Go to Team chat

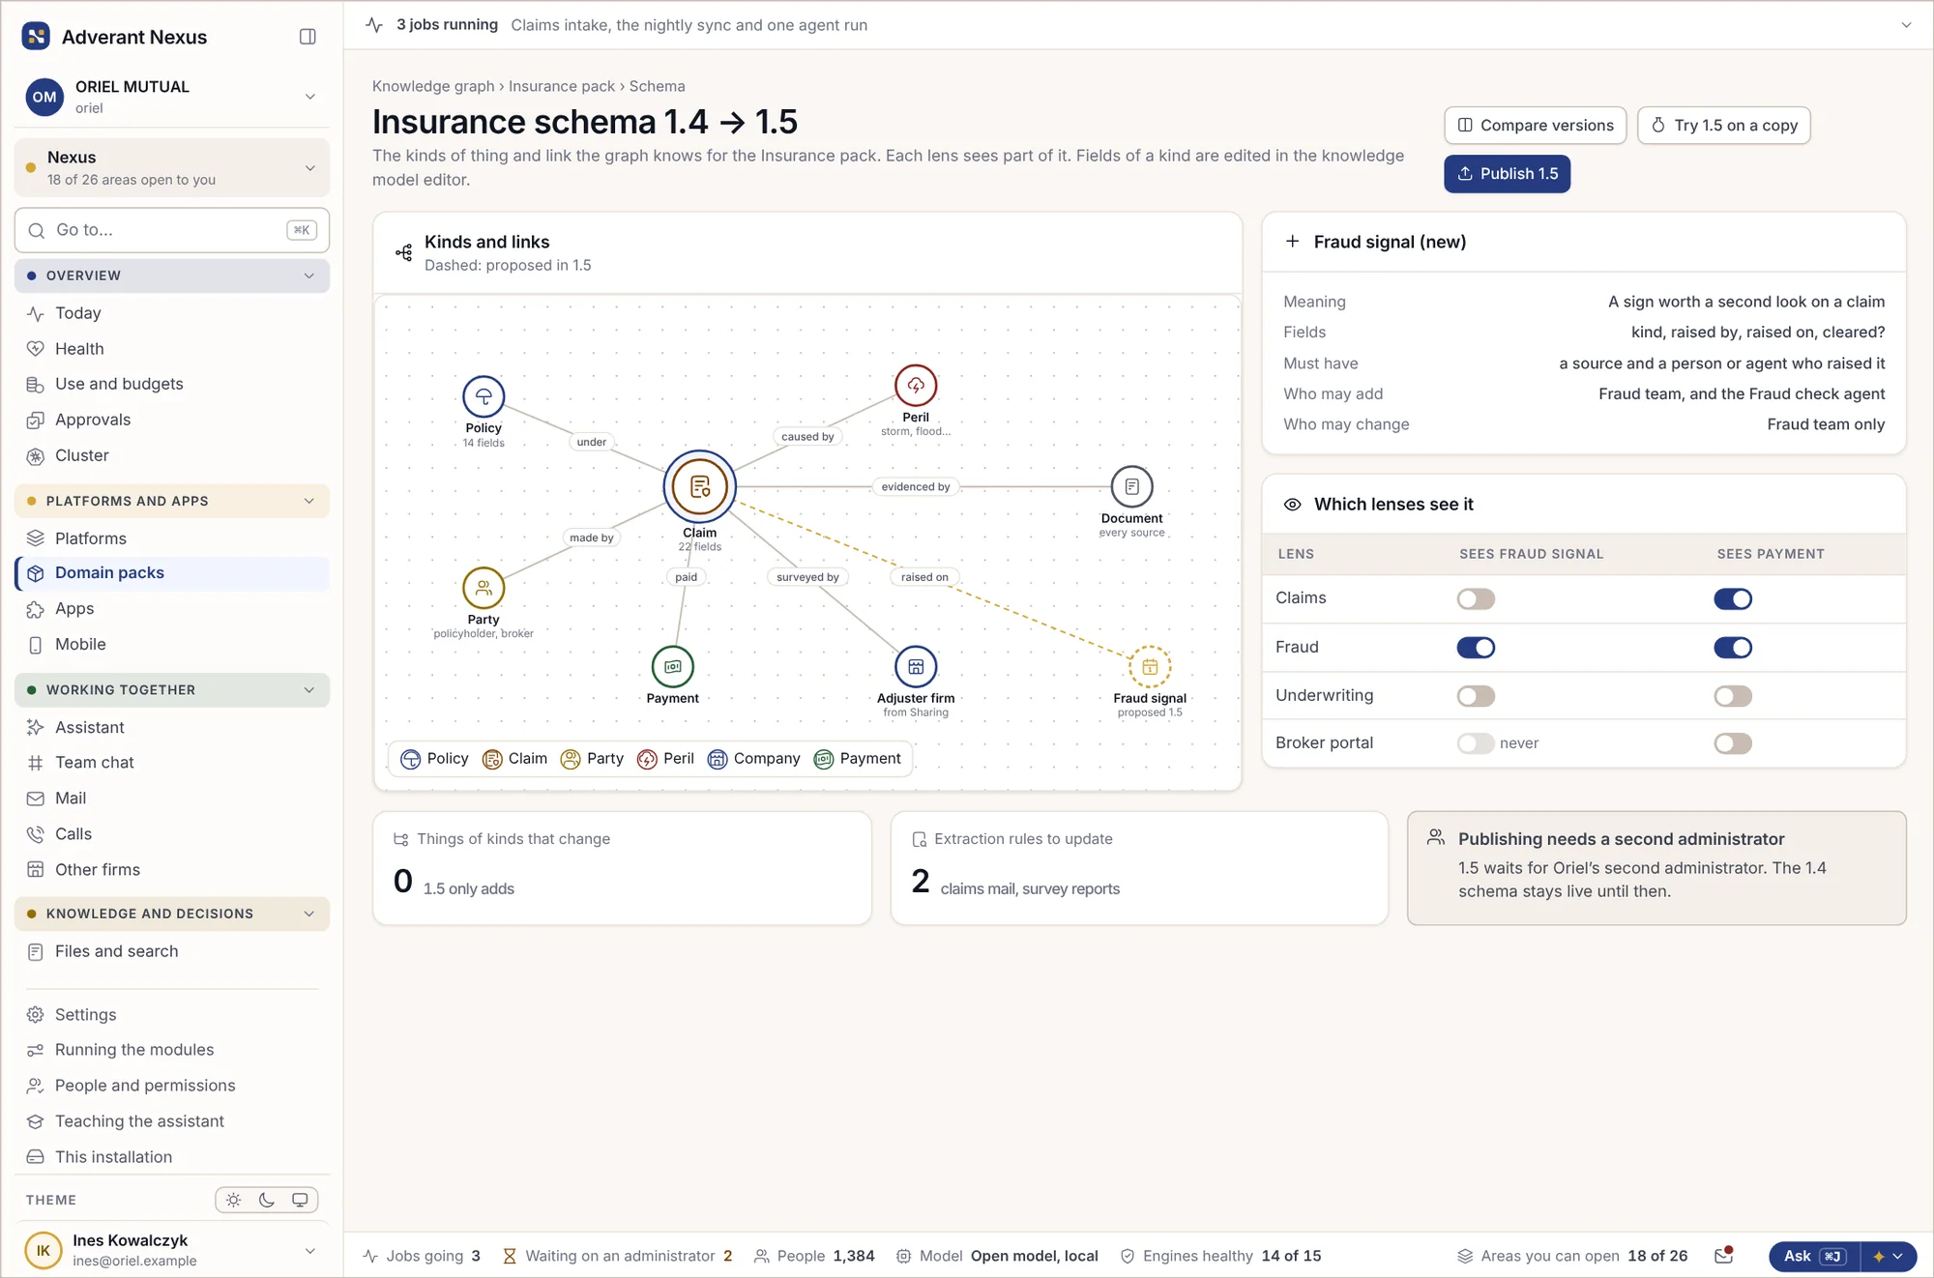172,763
